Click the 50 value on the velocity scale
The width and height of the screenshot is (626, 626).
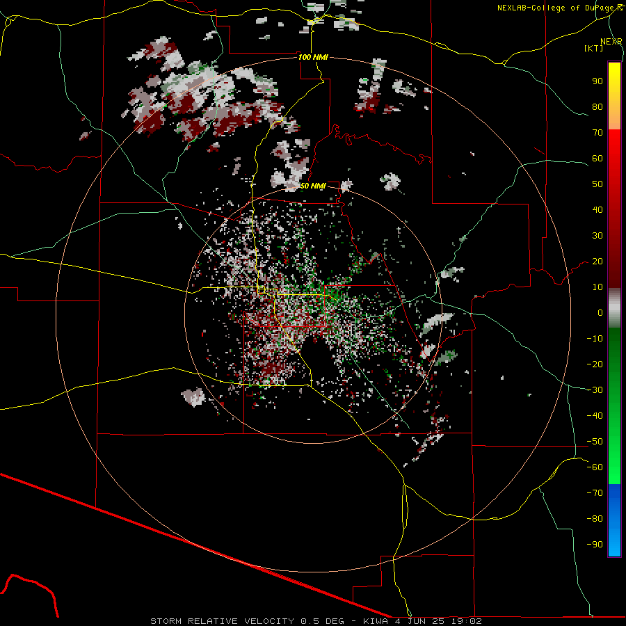(597, 184)
